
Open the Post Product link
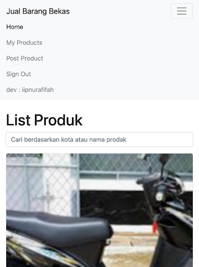pyautogui.click(x=24, y=58)
